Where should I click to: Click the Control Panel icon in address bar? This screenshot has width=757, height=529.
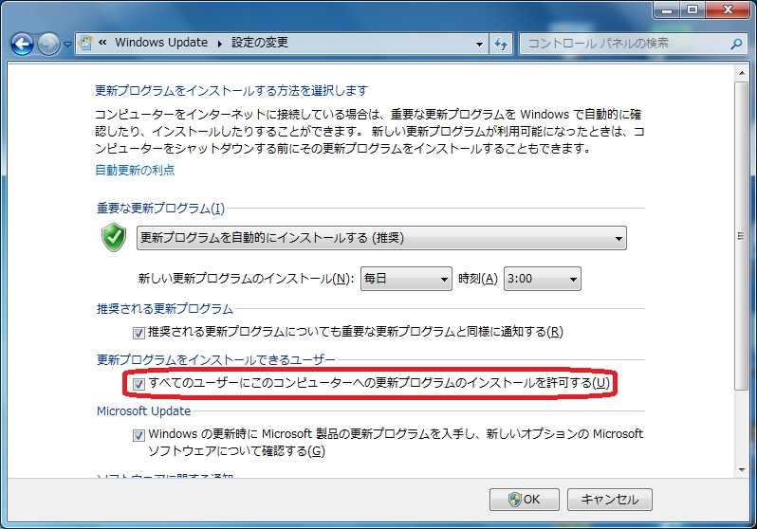pos(85,43)
